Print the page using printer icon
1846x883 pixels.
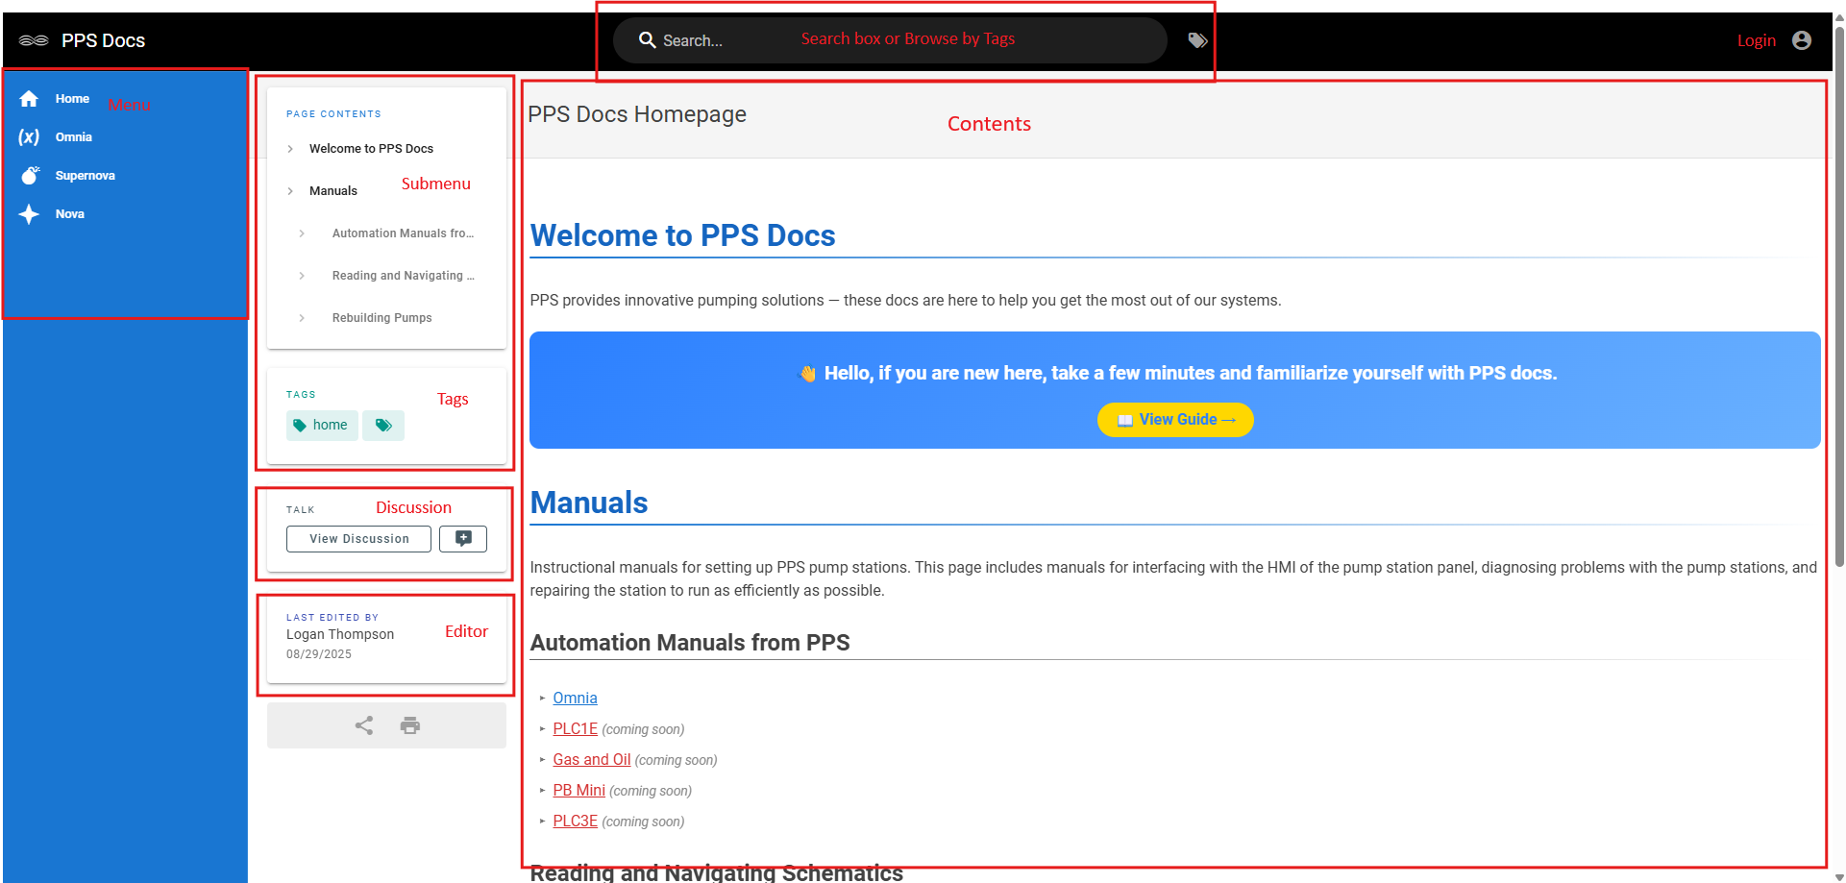coord(410,725)
